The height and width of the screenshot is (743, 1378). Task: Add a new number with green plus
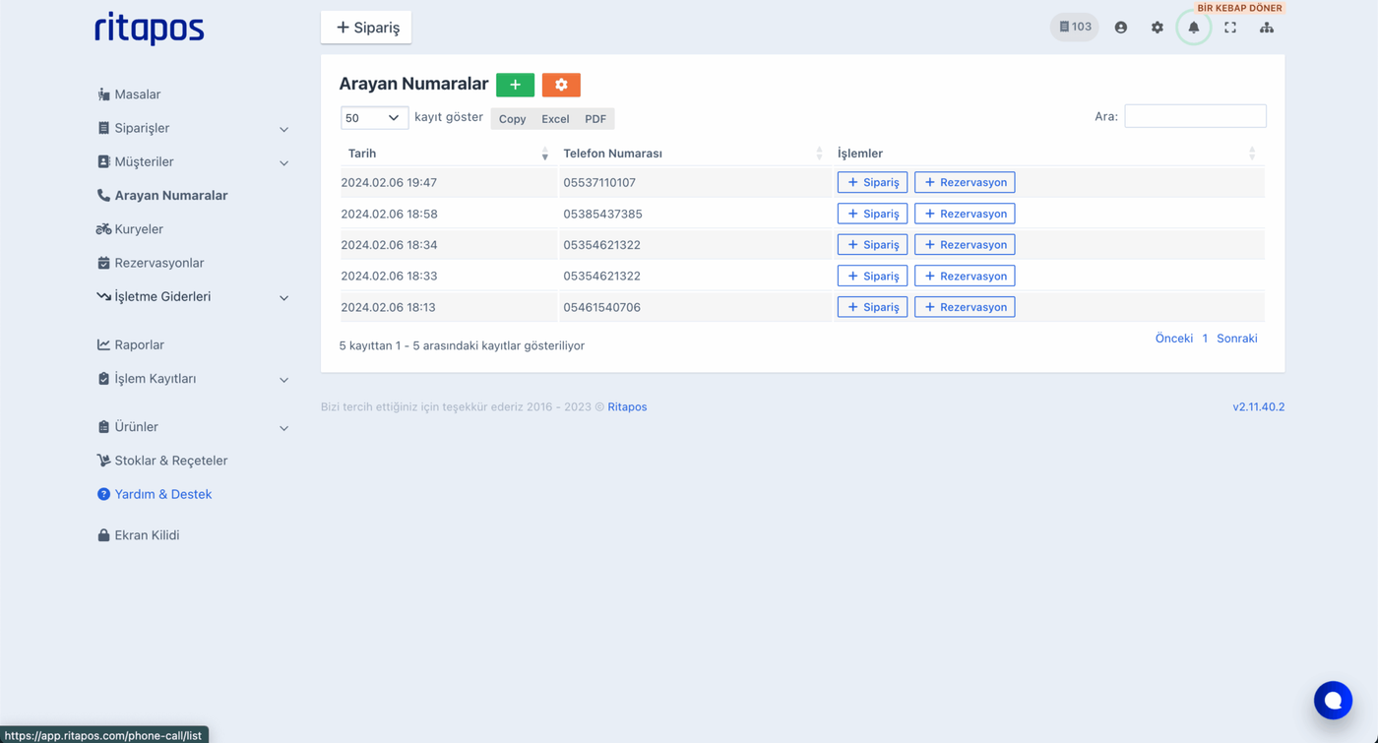pyautogui.click(x=515, y=85)
